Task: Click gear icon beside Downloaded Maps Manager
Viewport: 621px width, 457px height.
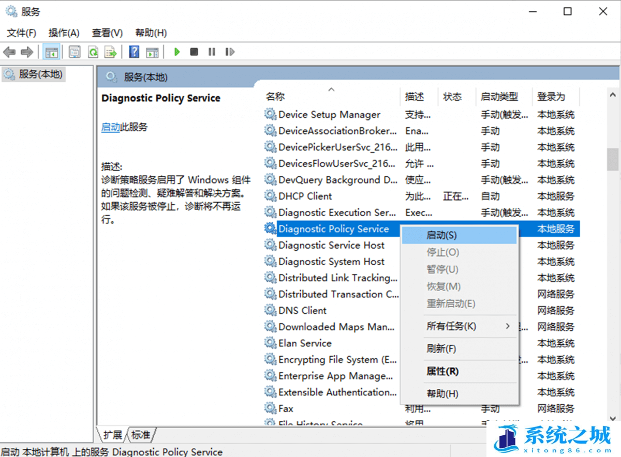Action: [270, 327]
